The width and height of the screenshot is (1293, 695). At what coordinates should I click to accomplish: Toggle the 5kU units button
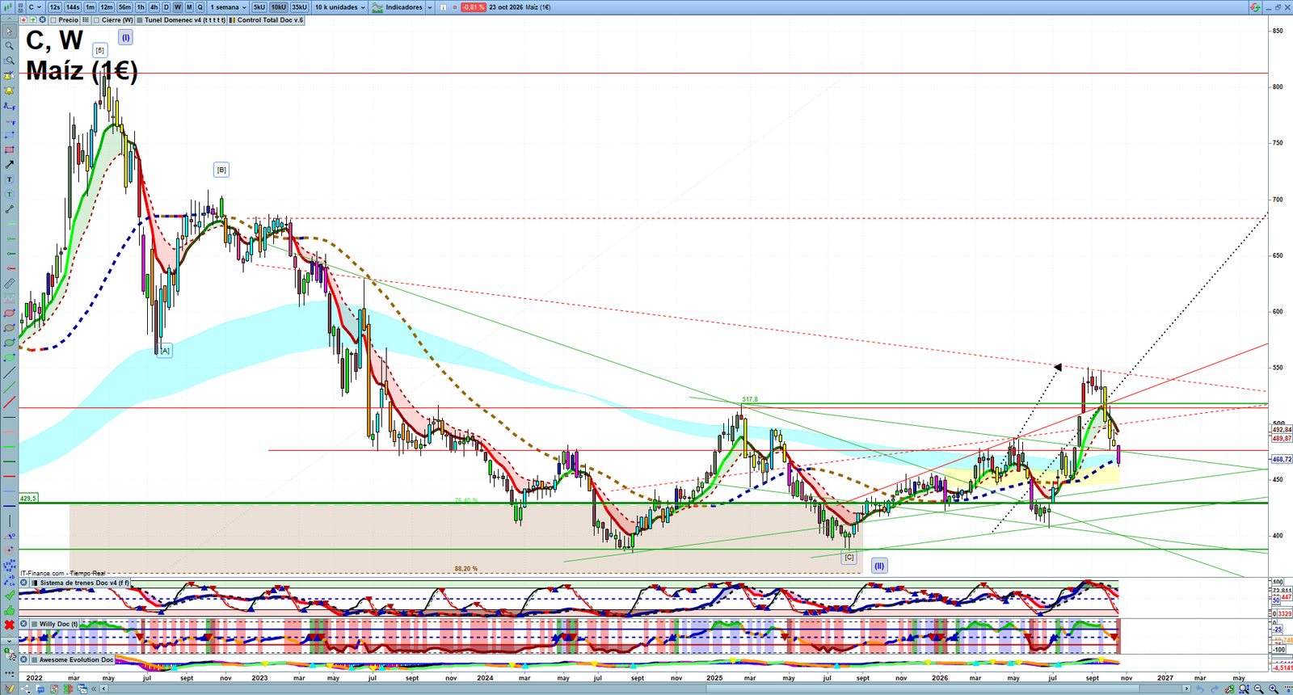259,7
